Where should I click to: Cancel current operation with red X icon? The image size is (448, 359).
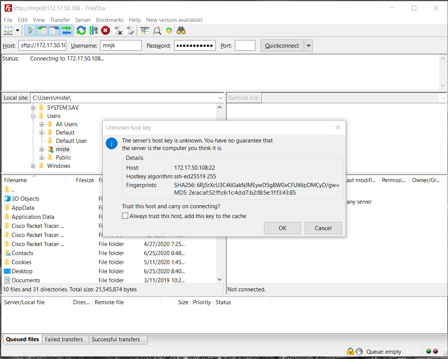[x=105, y=30]
